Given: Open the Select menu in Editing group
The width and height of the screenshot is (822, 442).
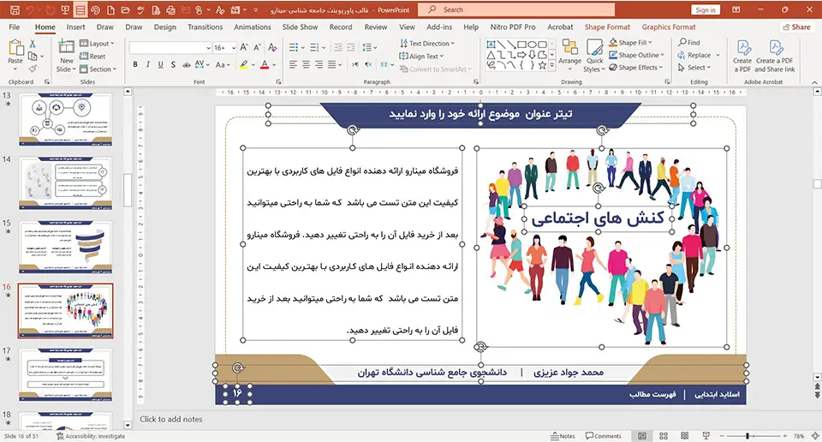Looking at the screenshot, I should click(x=694, y=68).
